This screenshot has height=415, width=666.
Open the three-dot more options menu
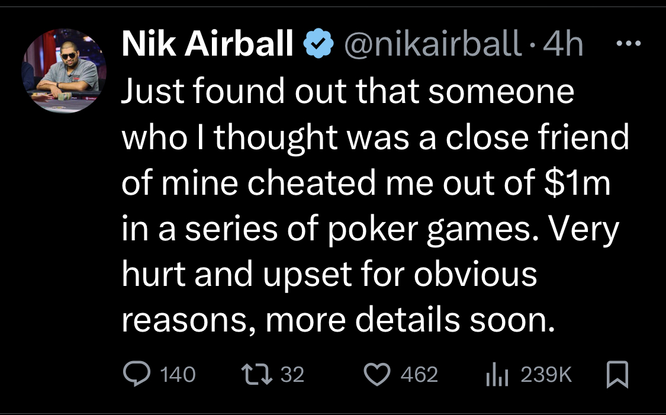(x=628, y=43)
